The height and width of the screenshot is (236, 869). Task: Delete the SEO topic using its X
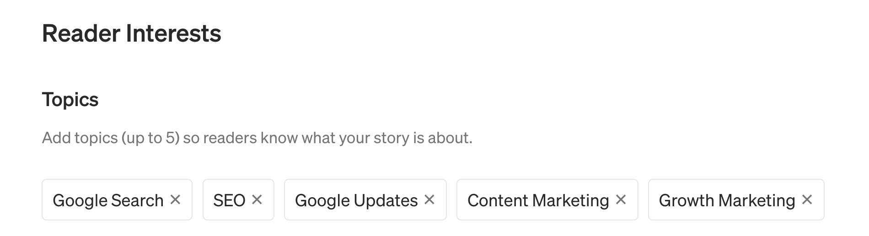coord(257,199)
